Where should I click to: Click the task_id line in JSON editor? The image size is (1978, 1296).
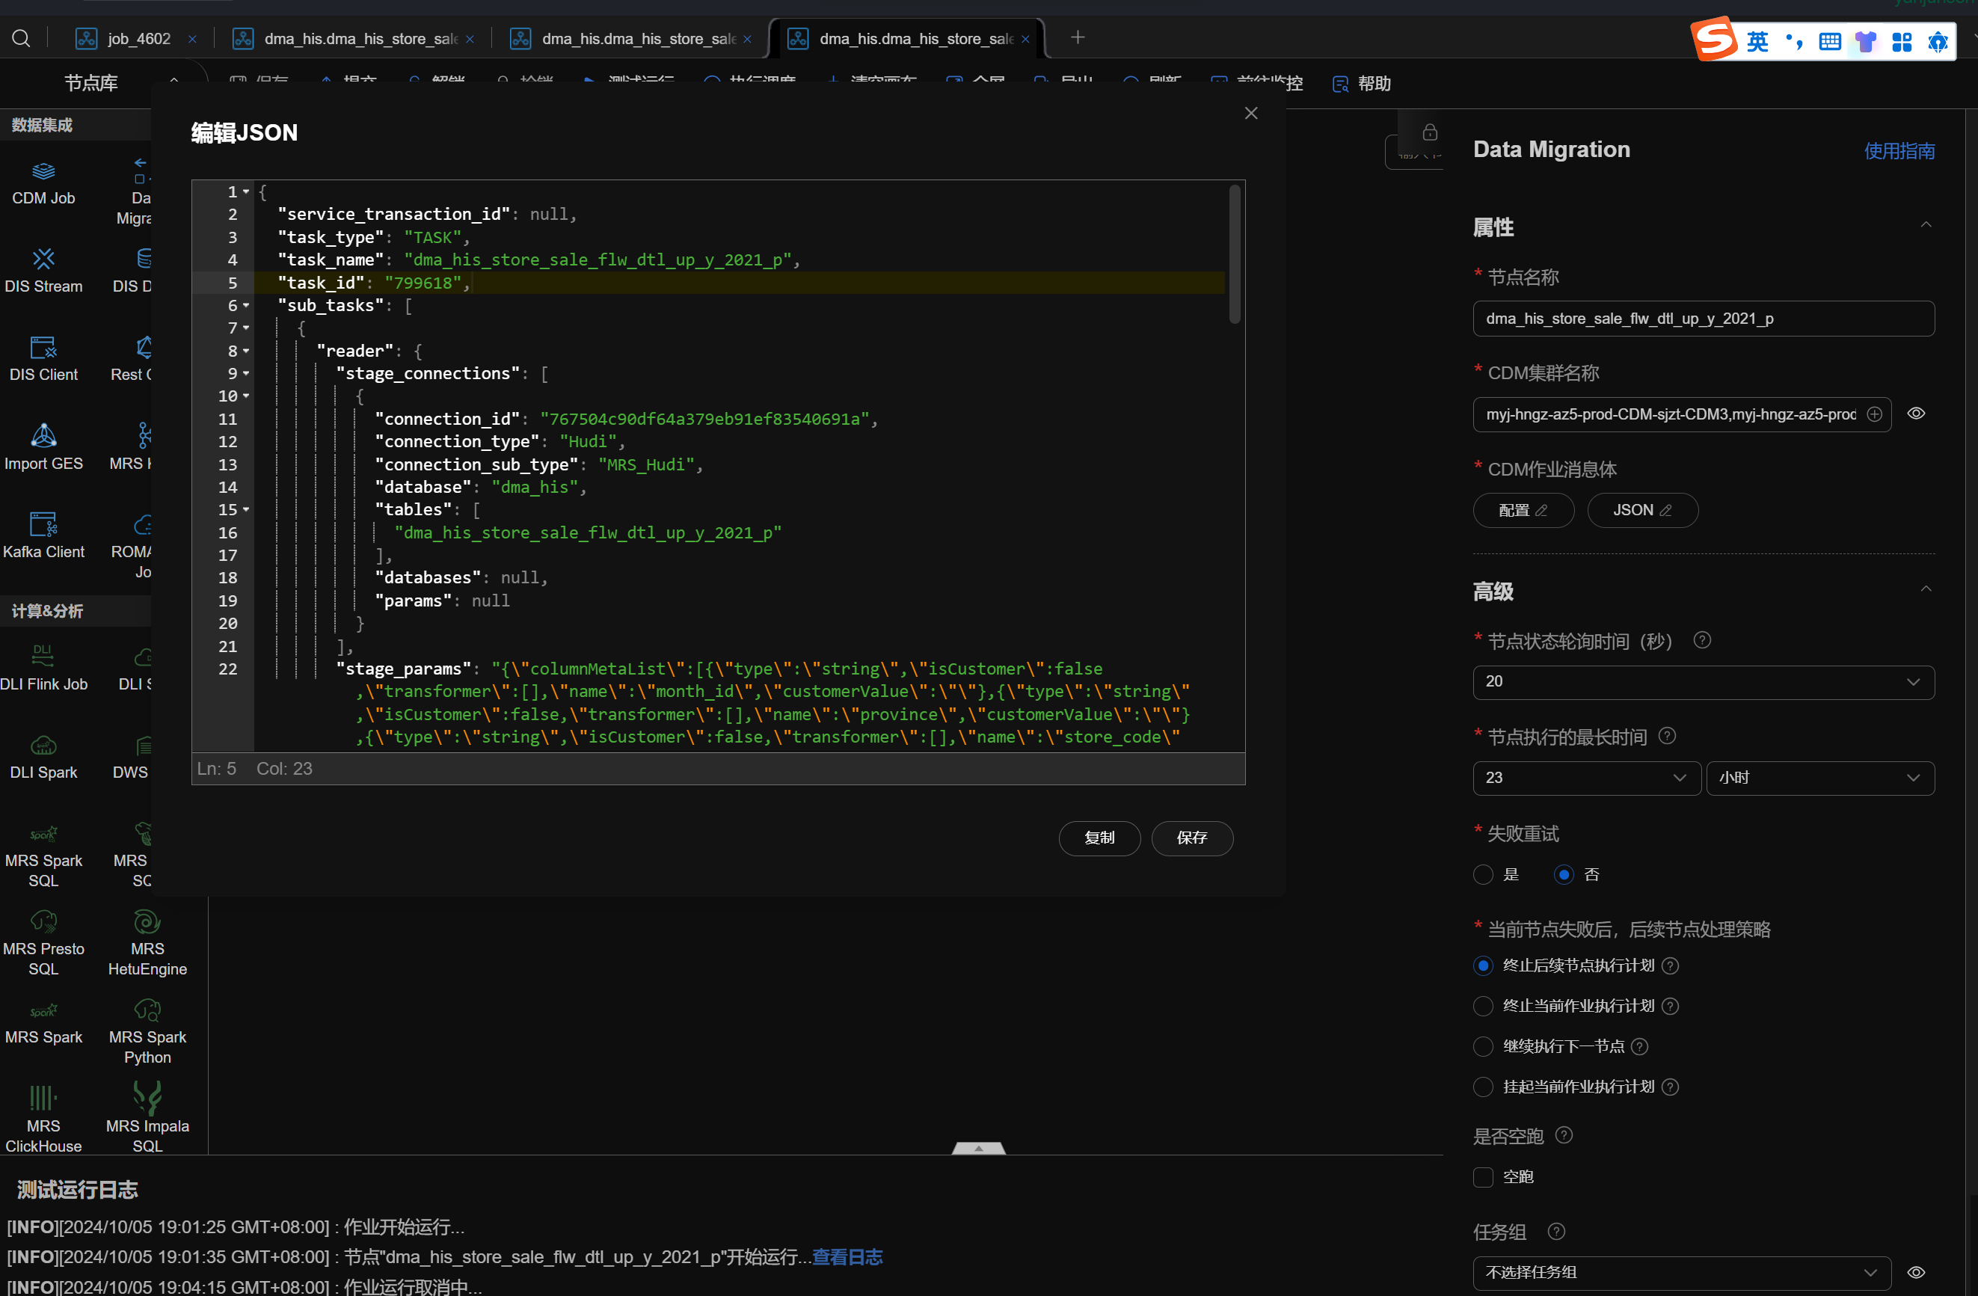[740, 283]
